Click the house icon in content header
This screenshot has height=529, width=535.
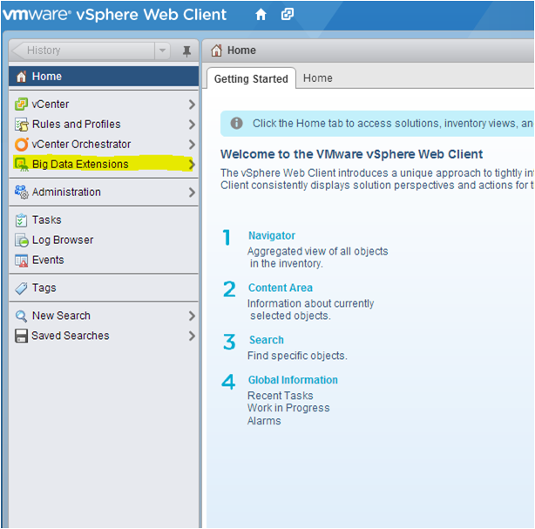coord(216,51)
